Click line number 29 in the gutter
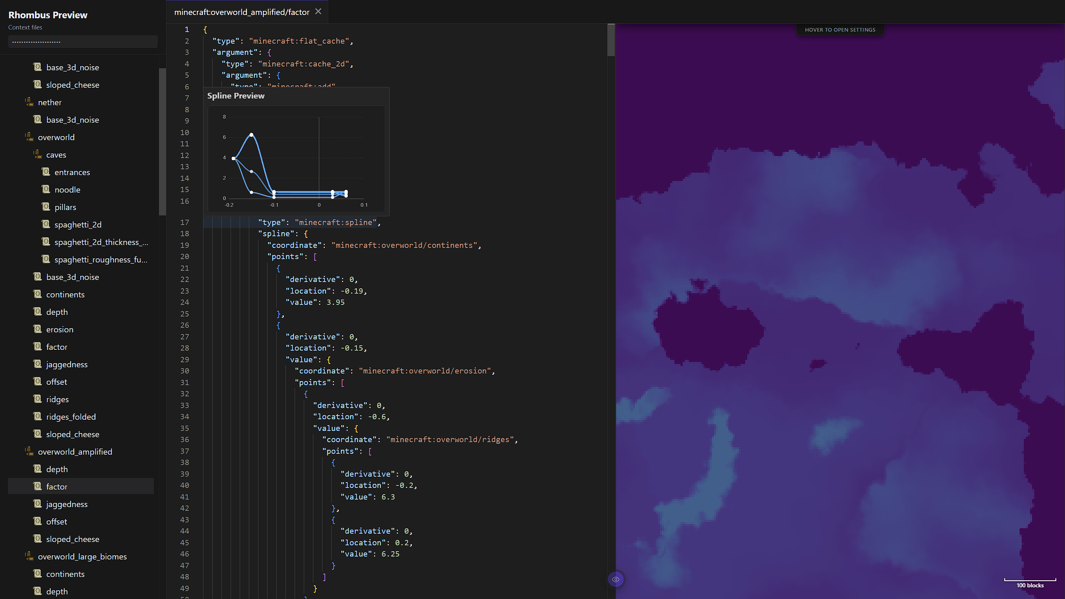Image resolution: width=1065 pixels, height=599 pixels. click(x=185, y=359)
